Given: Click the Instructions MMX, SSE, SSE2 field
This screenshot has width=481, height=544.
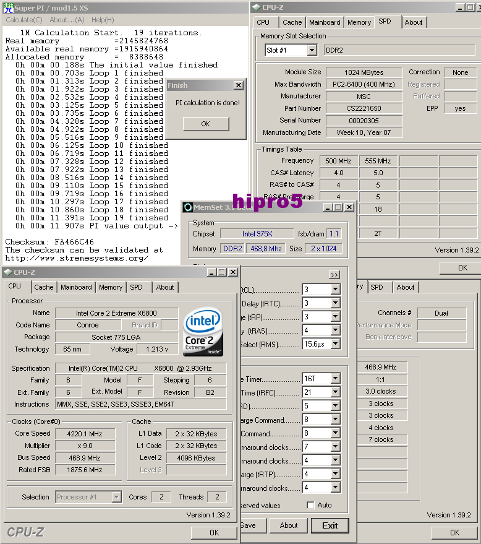Looking at the screenshot, I should click(x=141, y=404).
